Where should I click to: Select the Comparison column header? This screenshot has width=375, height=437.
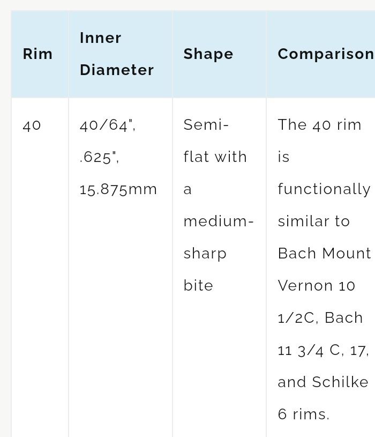coord(326,54)
